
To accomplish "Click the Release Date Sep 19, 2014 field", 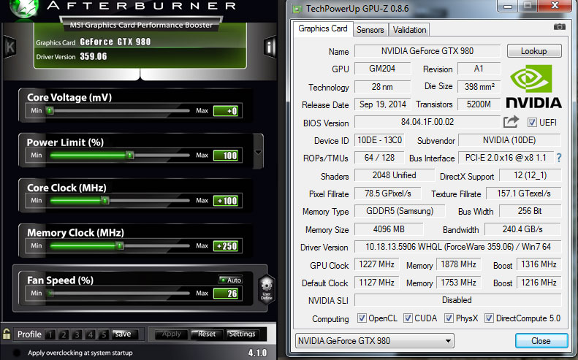I will pos(382,104).
